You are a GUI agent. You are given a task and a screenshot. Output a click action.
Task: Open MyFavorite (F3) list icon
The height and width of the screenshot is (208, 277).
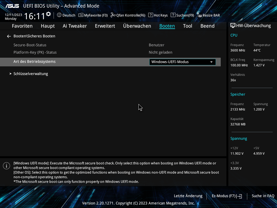[81, 15]
